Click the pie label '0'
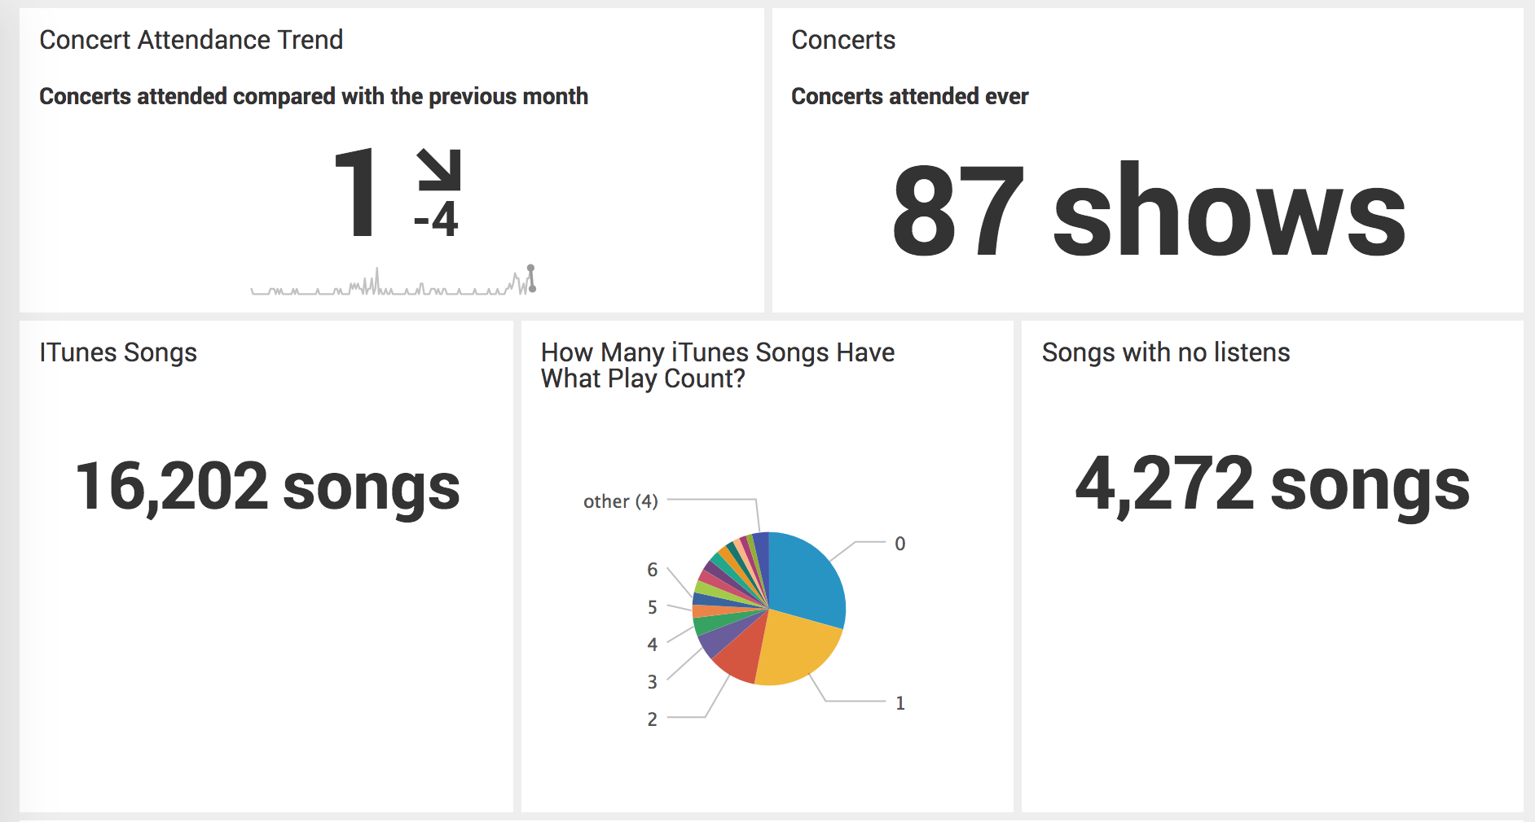Viewport: 1535px width, 822px height. (x=900, y=544)
